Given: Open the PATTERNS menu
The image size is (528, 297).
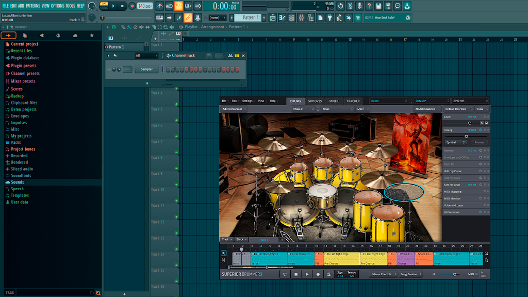Looking at the screenshot, I should 33,6.
